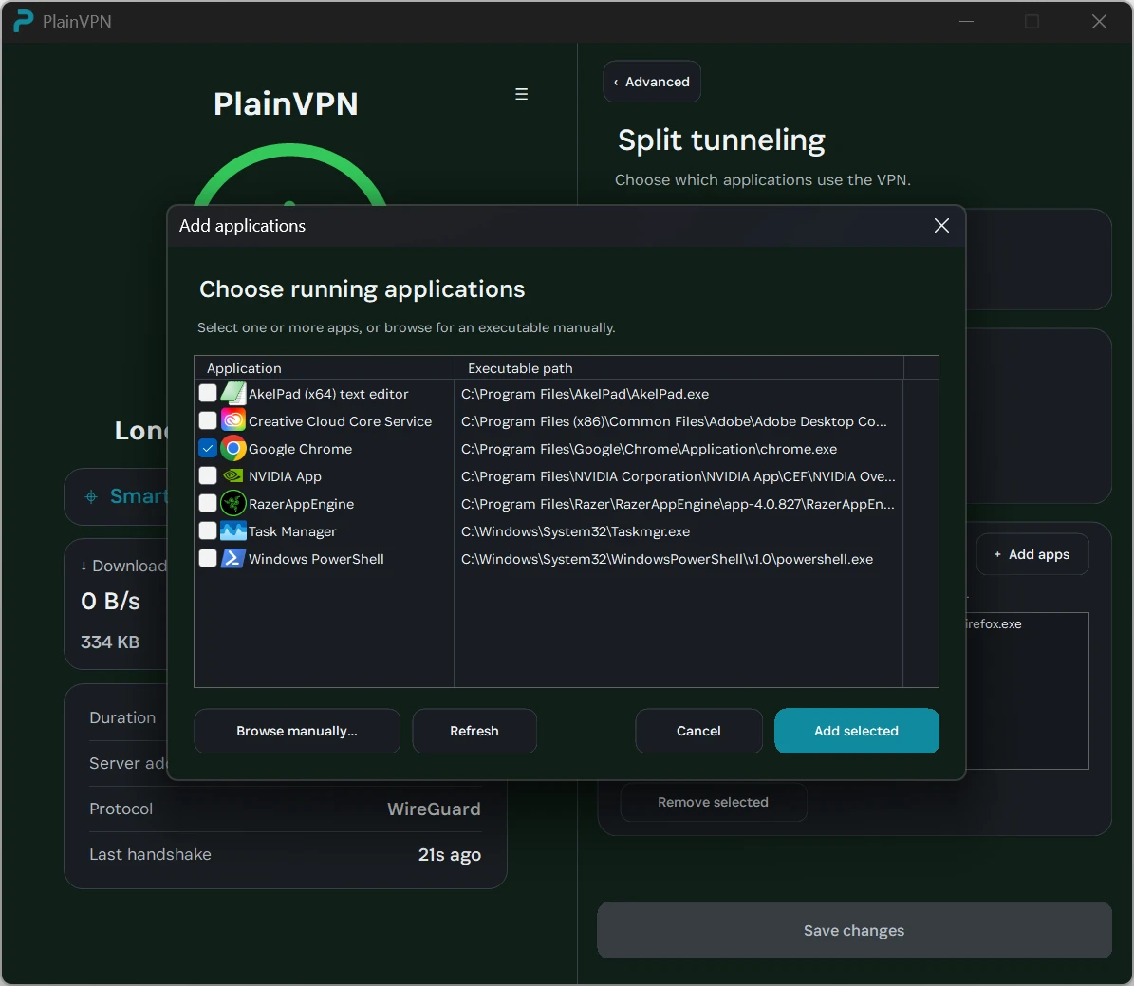This screenshot has width=1134, height=986.
Task: Select the RazerAppEngine executable path
Action: tap(678, 504)
